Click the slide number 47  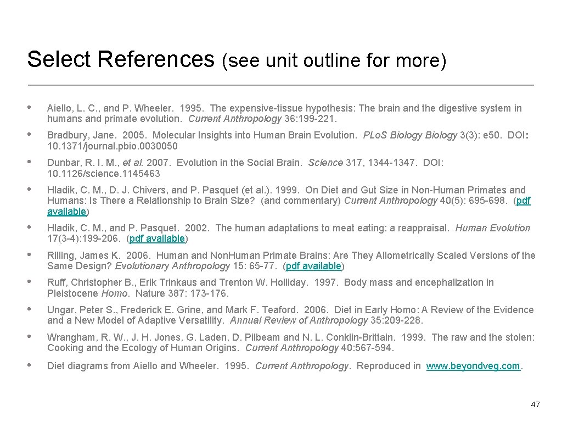(x=535, y=404)
